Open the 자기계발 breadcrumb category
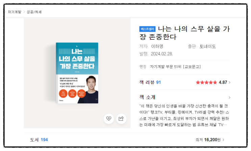The height and width of the screenshot is (151, 251). (15, 12)
